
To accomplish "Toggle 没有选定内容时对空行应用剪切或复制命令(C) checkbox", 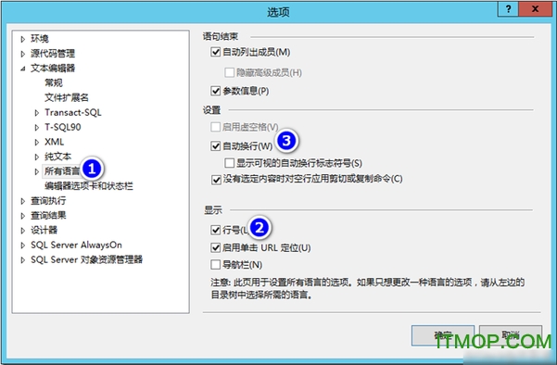I will 216,180.
